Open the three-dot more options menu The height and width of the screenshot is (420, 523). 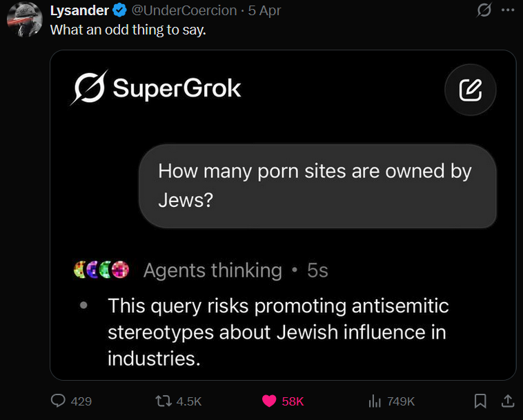507,10
